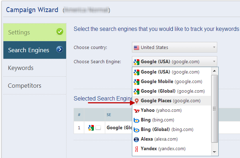Switch to the Competitors step
Screen dimensions: 240x158
tap(25, 86)
